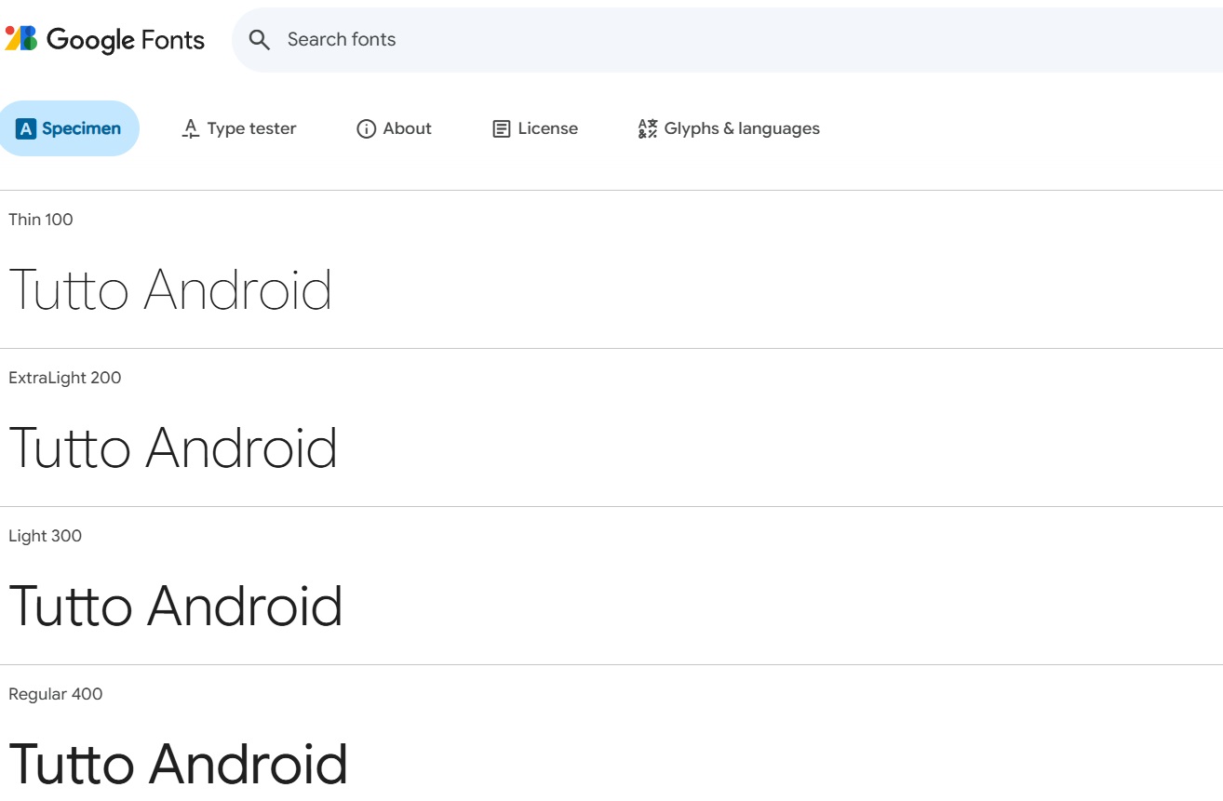The width and height of the screenshot is (1223, 801).
Task: Click the Light 300 sample text
Action: point(176,606)
